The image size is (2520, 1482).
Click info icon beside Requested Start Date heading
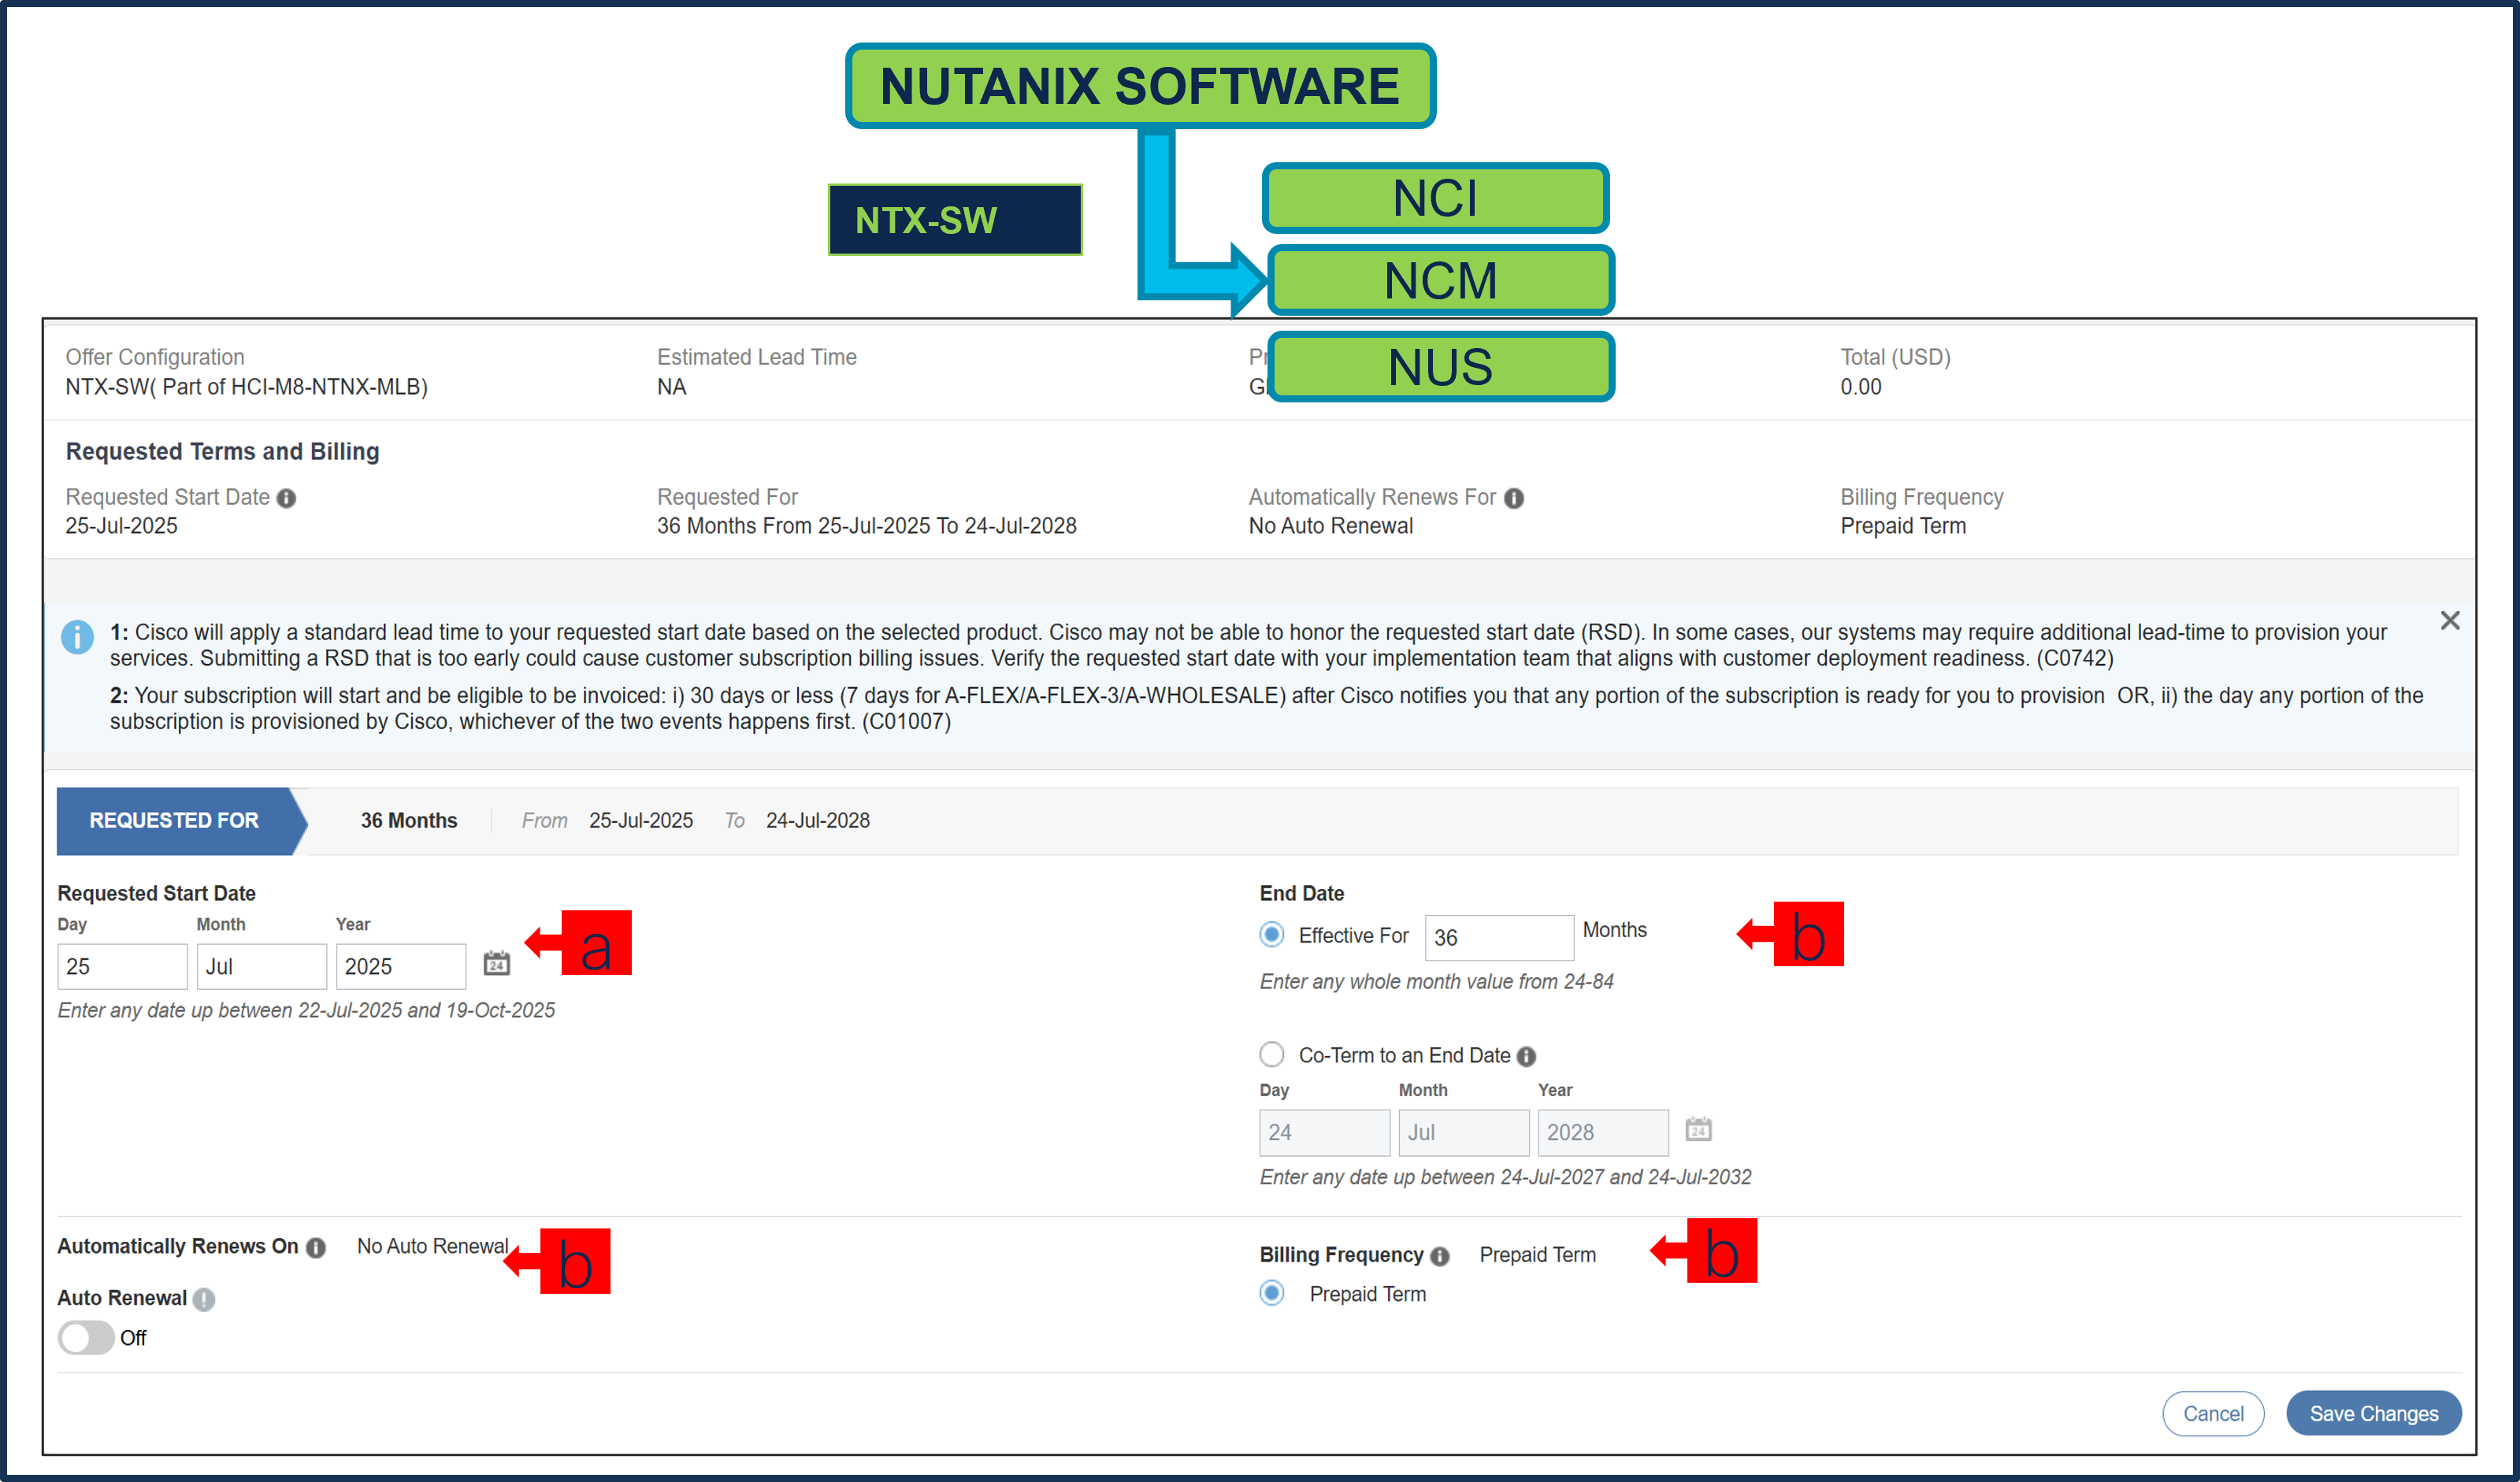tap(287, 498)
